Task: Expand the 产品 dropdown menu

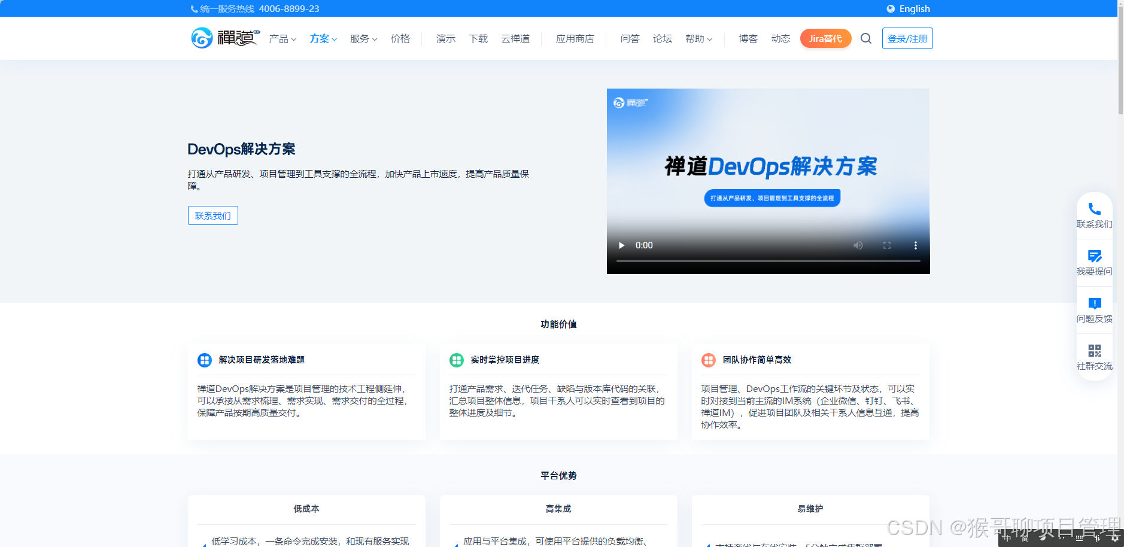Action: point(282,39)
